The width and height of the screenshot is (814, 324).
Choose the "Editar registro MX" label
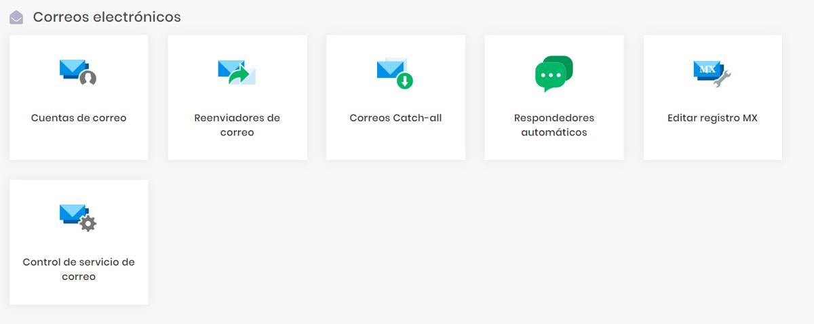click(x=712, y=118)
